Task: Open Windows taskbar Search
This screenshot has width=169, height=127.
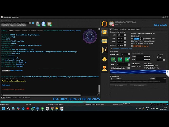Action: point(8,108)
